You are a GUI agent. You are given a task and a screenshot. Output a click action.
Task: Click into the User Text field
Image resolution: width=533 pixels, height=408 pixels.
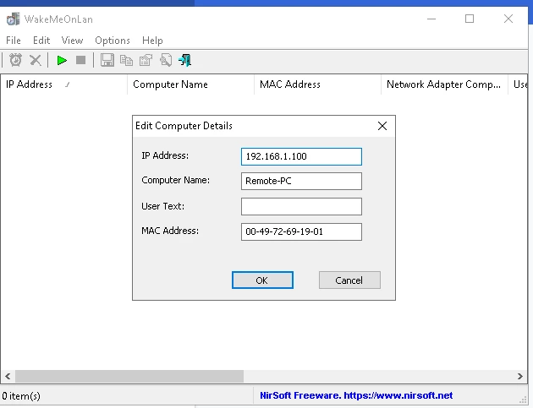click(x=301, y=206)
